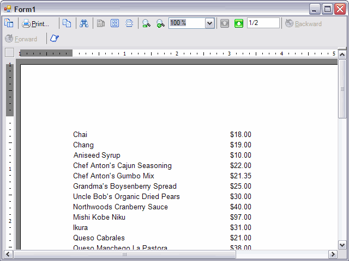Screen dimensions: 349x261
Task: Click the ruler corner box
Action: [x=9, y=53]
